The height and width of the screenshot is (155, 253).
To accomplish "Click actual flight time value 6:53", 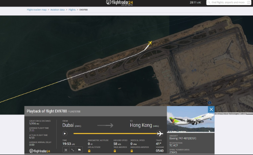I will click(32, 137).
